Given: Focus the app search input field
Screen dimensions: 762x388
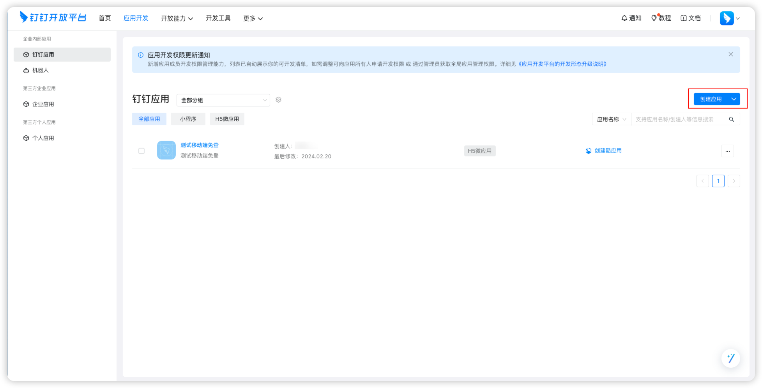Looking at the screenshot, I should (678, 119).
